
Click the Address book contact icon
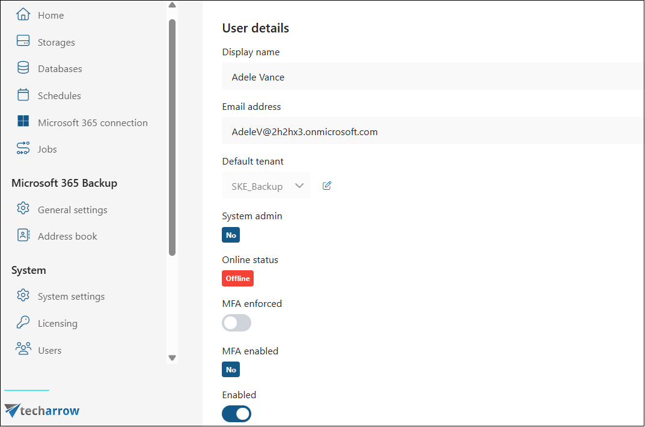[23, 235]
